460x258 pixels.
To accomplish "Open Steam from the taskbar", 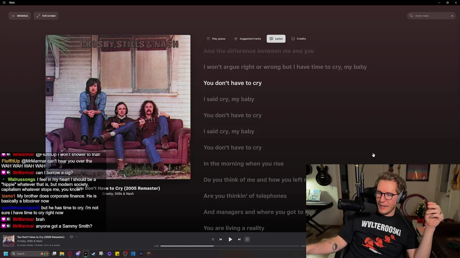I will 93,254.
